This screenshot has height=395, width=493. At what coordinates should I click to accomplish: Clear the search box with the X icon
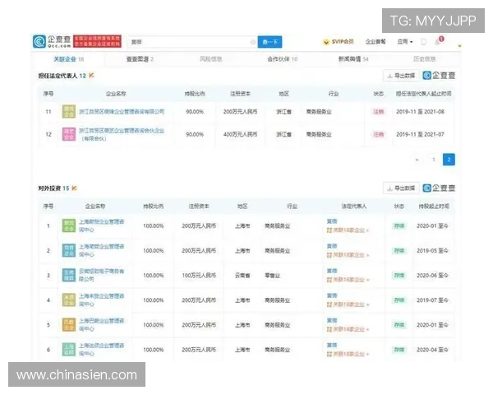(x=253, y=42)
